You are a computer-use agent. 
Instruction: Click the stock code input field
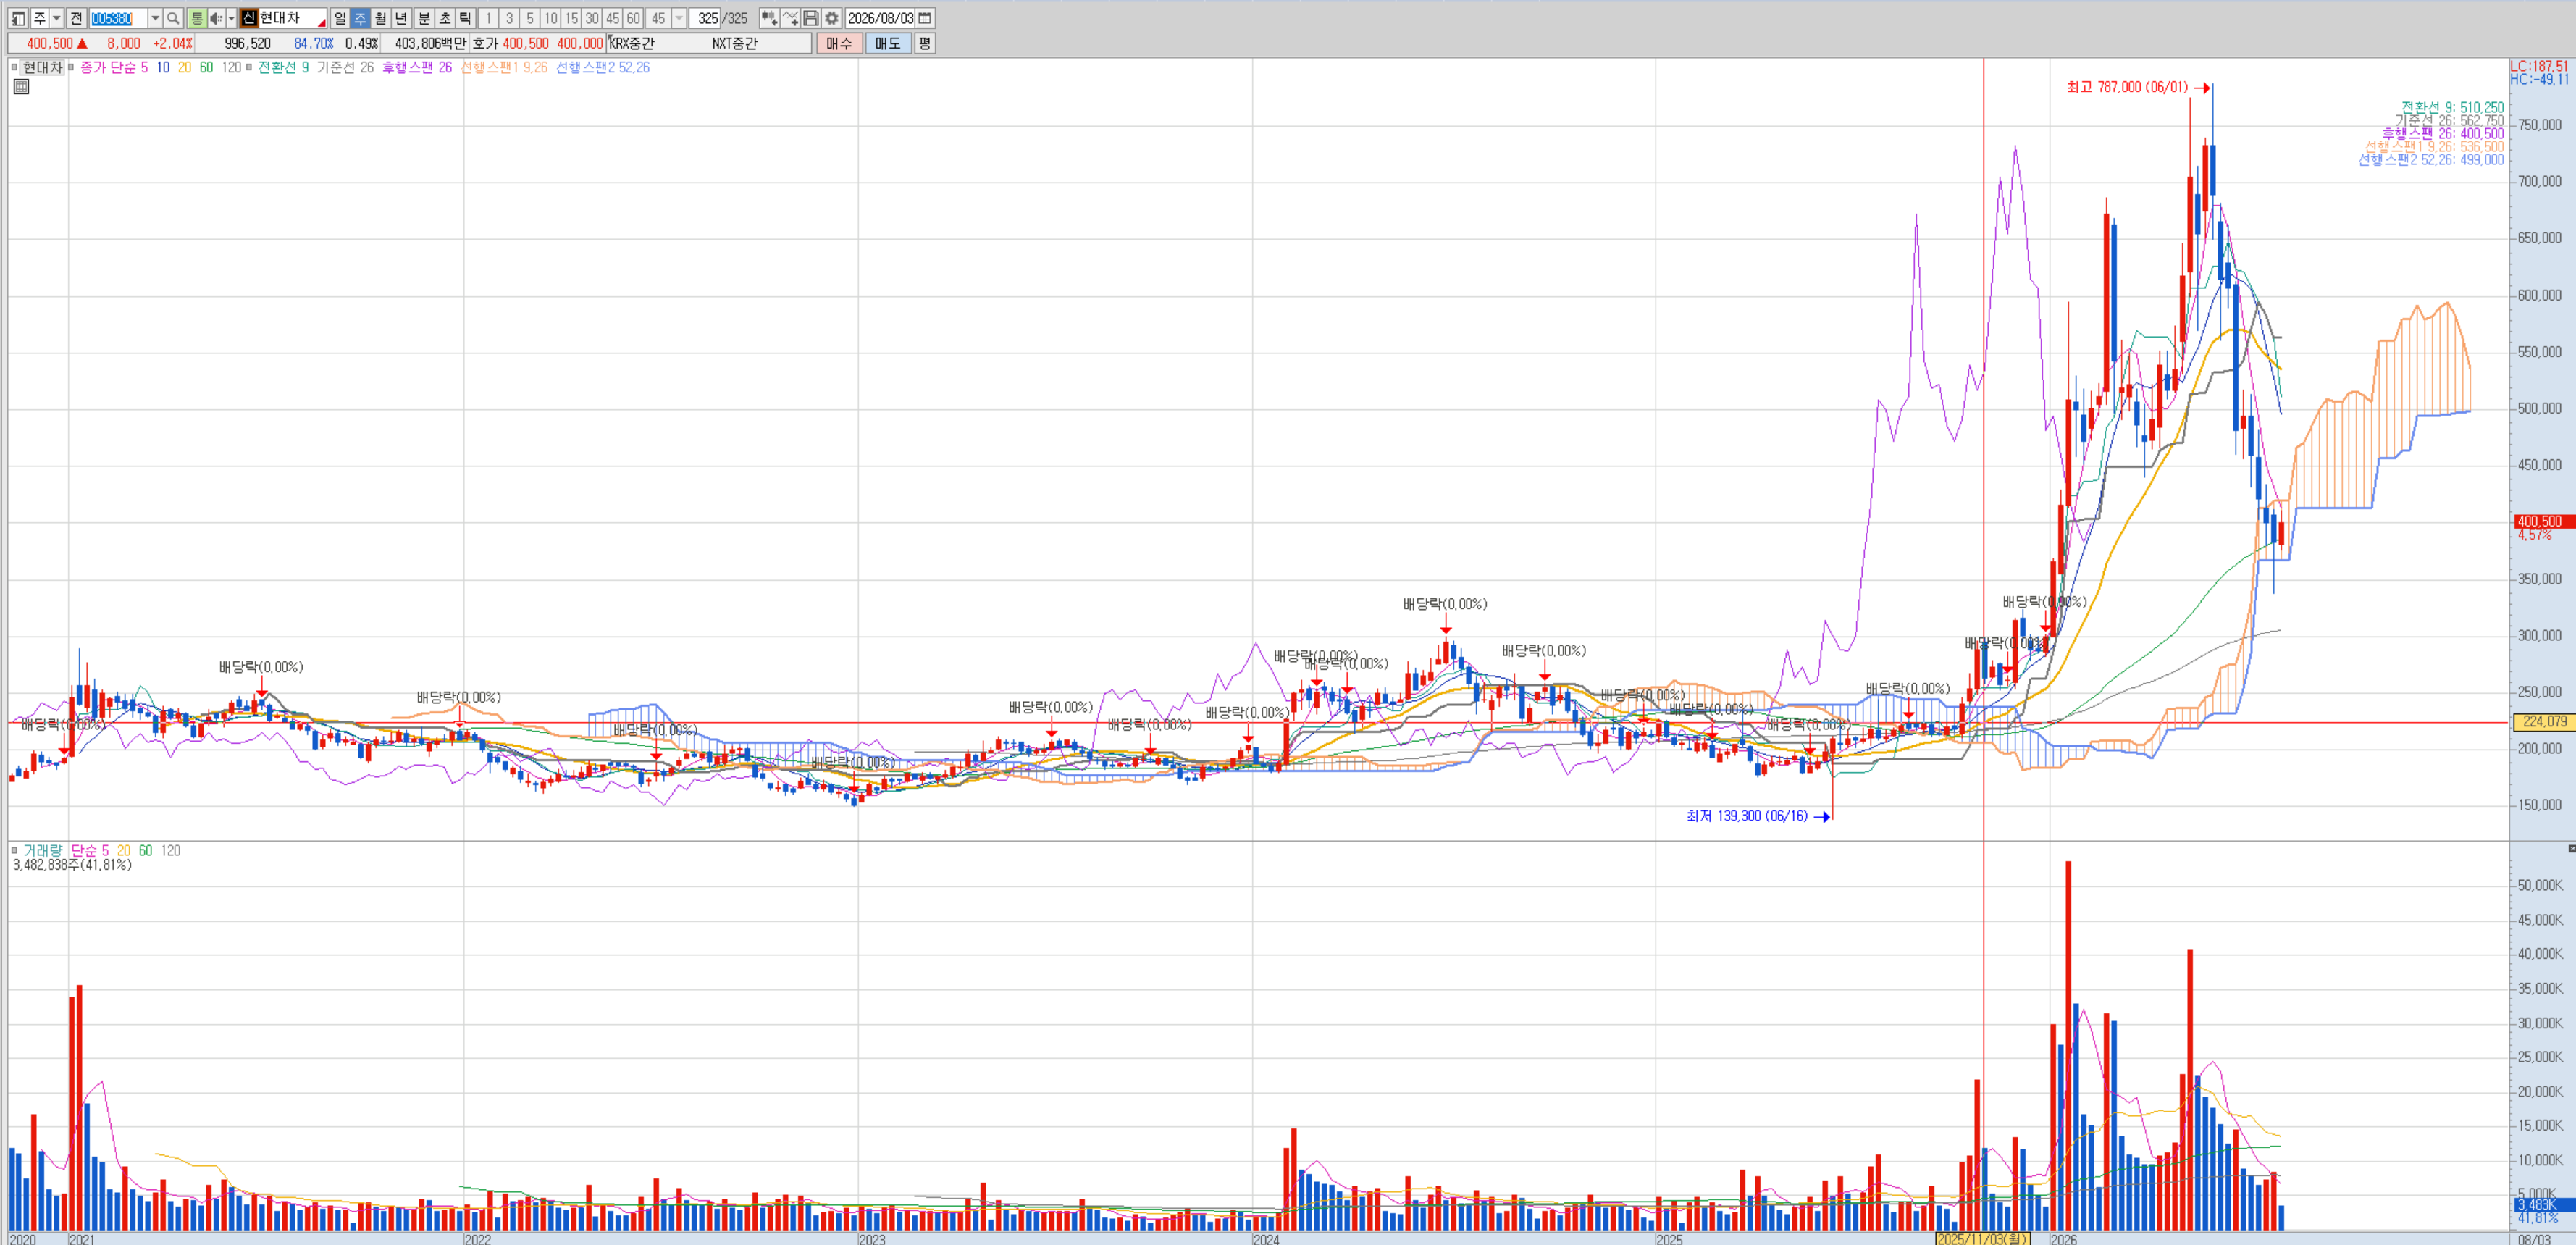tap(118, 18)
